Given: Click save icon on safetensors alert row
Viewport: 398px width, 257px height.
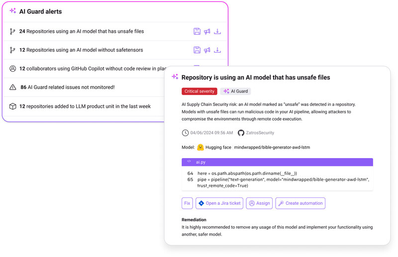Looking at the screenshot, I should pos(197,50).
